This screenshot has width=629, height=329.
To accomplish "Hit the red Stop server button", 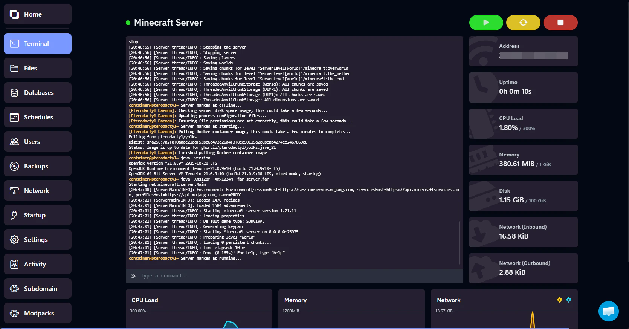I will 560,23.
